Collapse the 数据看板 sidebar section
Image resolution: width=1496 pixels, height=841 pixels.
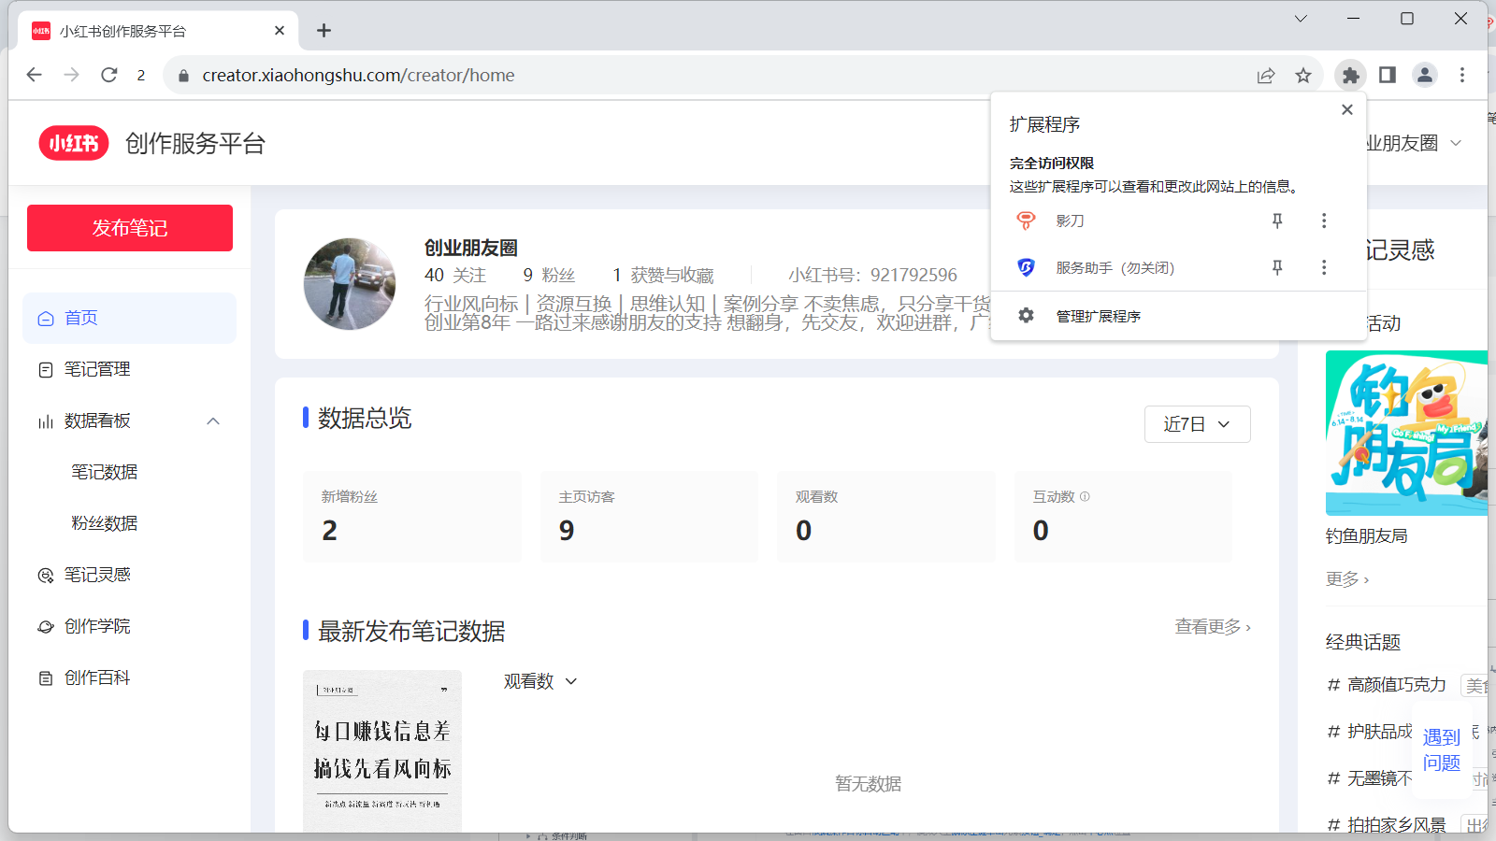point(213,421)
